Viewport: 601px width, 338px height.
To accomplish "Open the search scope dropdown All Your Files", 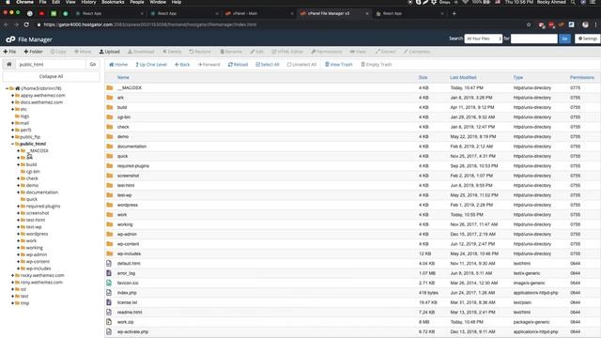I will [484, 38].
